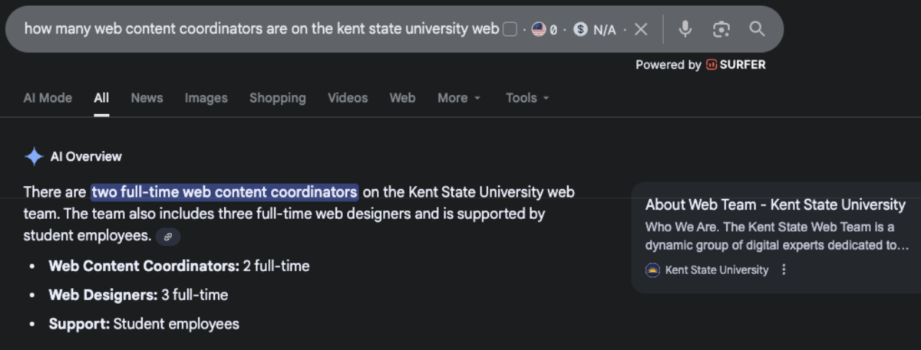921x350 pixels.
Task: Click inside the search query field
Action: [261, 29]
